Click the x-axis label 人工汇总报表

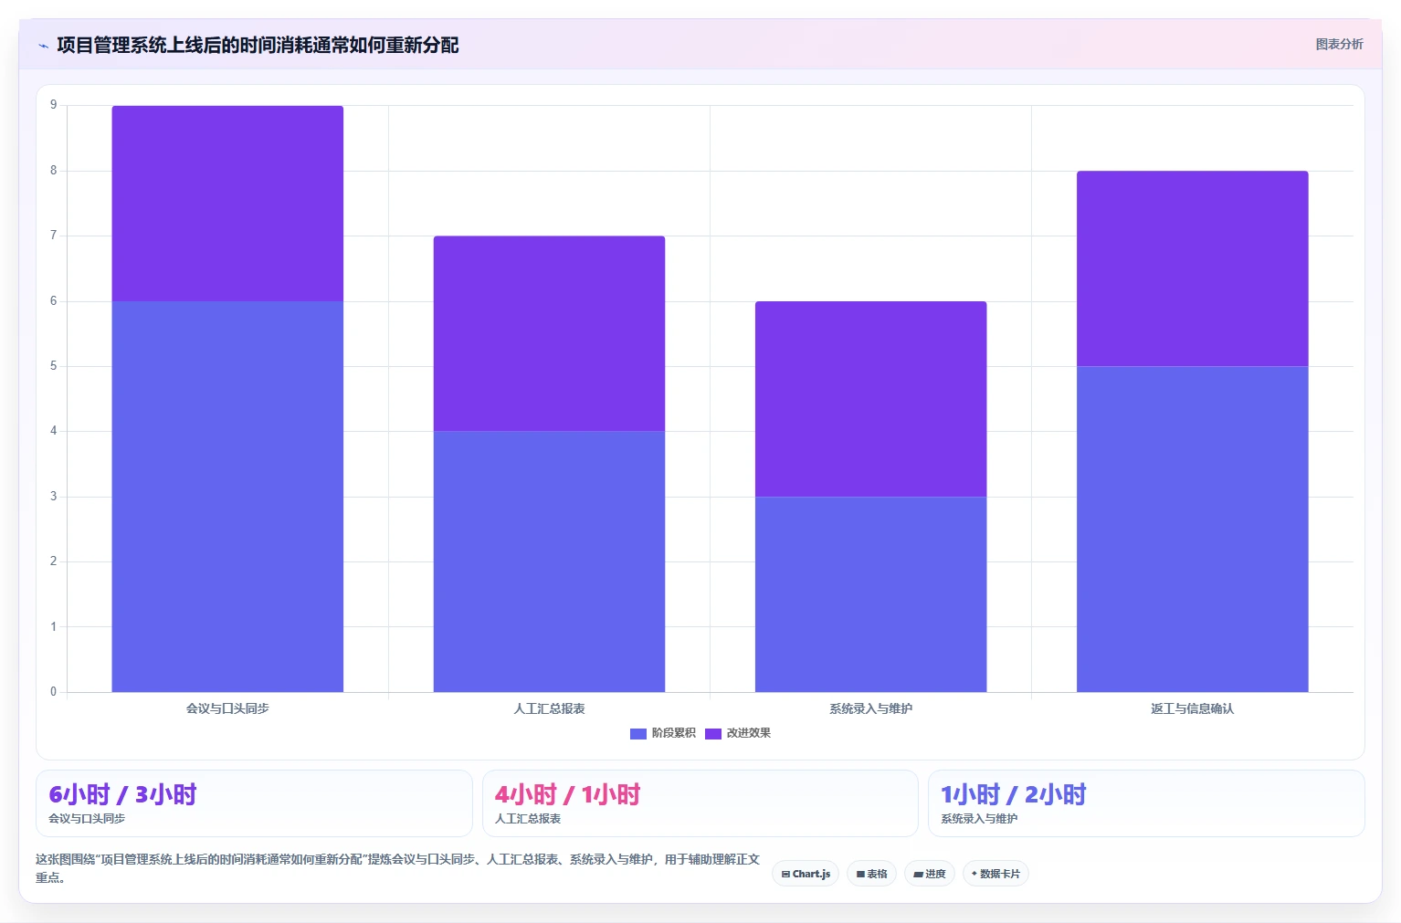point(549,708)
